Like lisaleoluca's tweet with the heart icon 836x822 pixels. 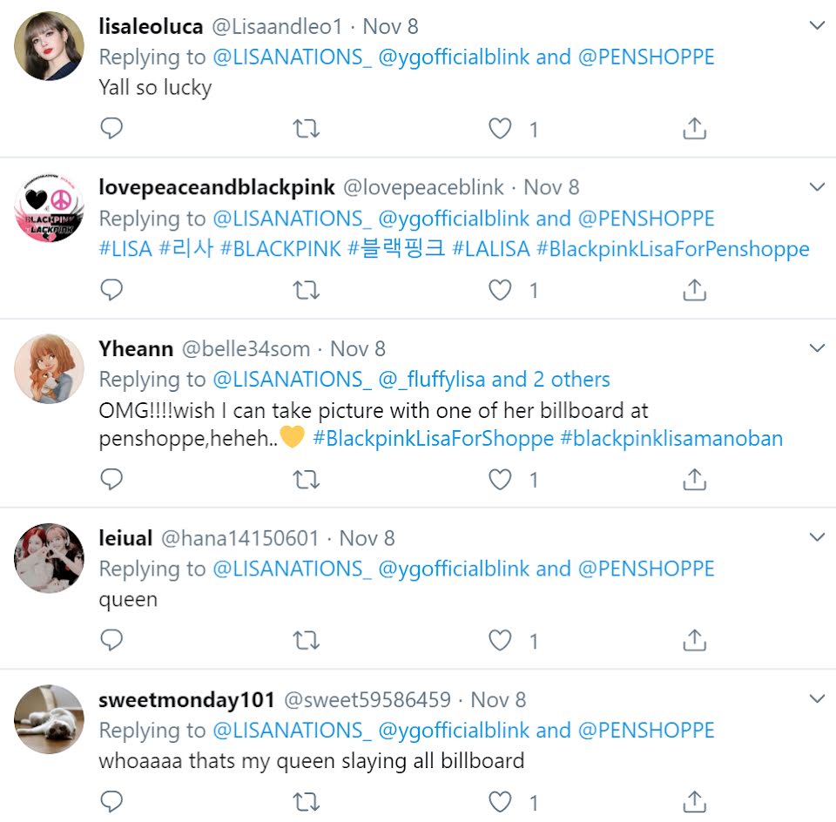(x=500, y=129)
